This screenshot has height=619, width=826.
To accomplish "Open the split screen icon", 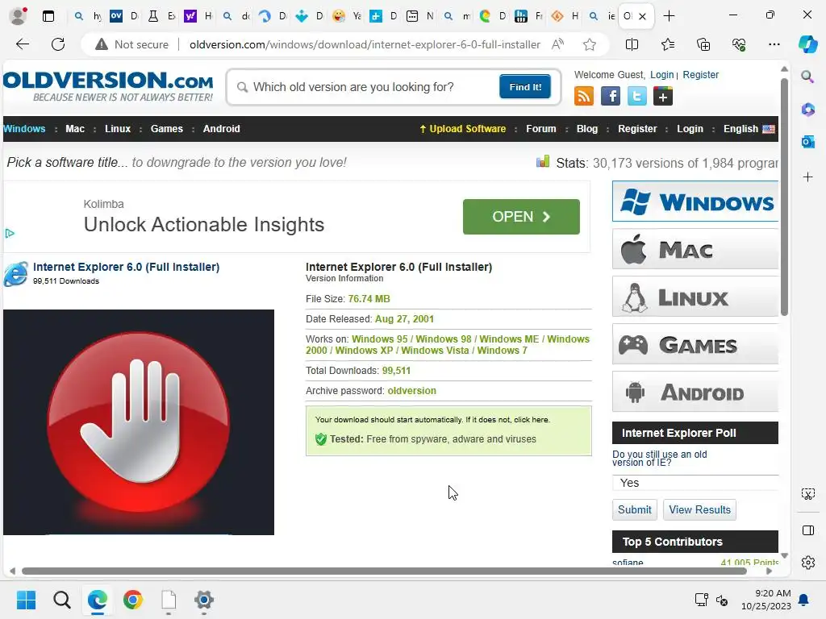I will tap(632, 44).
